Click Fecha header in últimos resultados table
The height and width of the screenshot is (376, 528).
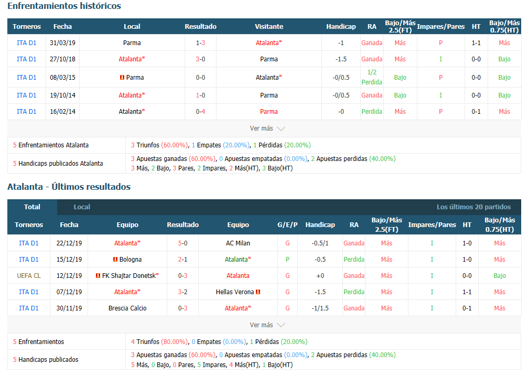(69, 225)
